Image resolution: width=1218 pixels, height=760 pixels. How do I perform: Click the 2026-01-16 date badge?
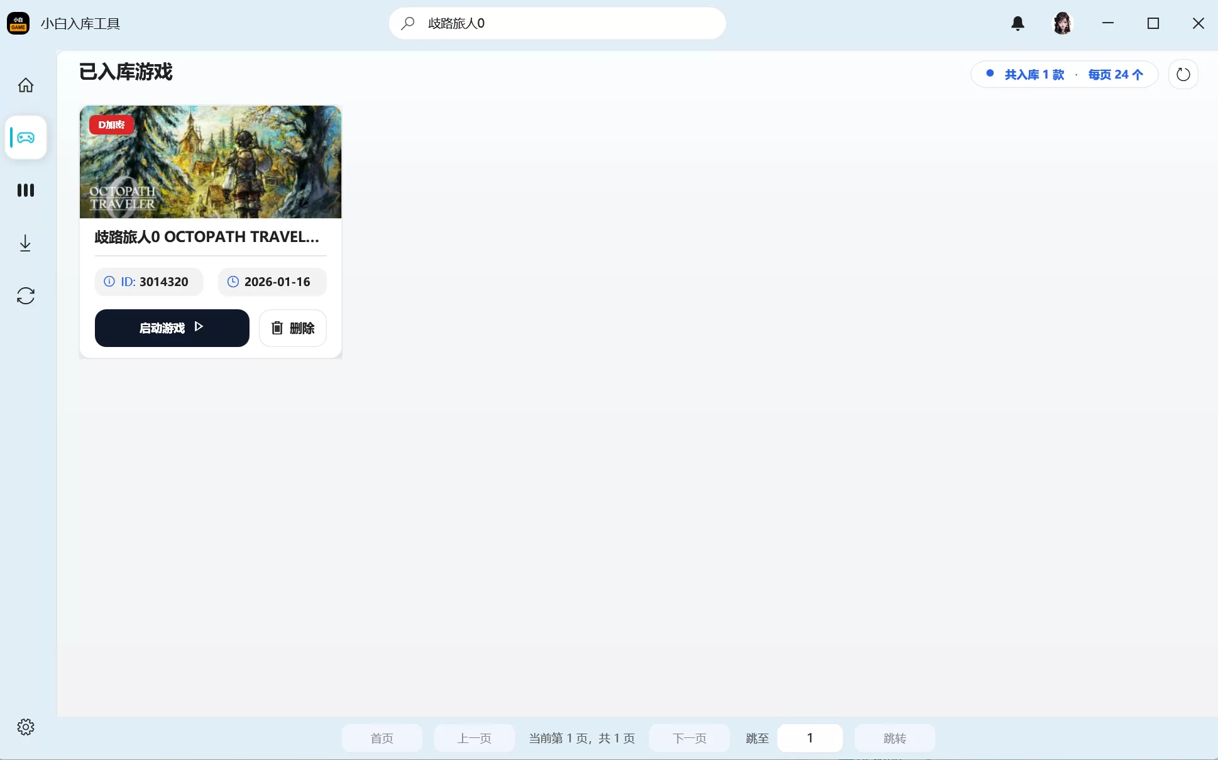(272, 282)
